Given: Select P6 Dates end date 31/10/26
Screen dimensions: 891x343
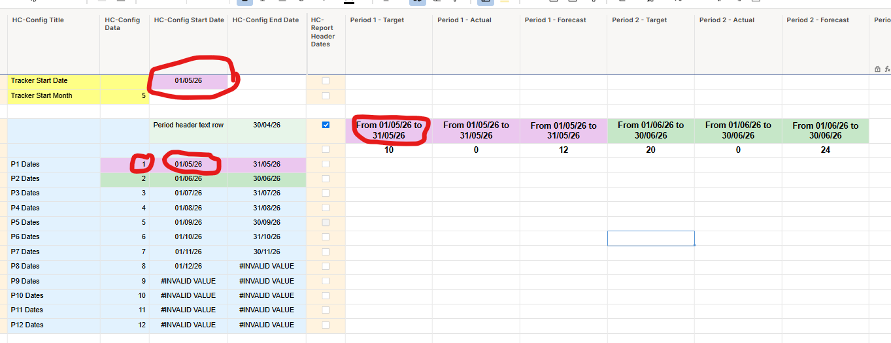Looking at the screenshot, I should tap(267, 237).
